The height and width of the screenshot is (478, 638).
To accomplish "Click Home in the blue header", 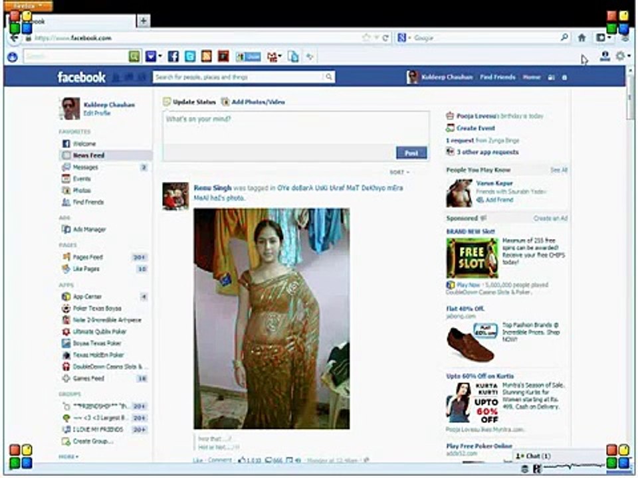I will [x=532, y=77].
